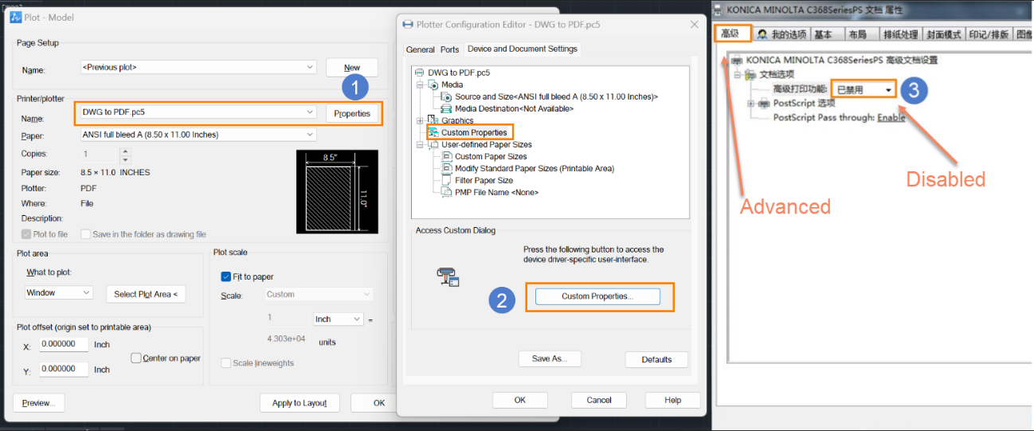
Task: Click the PostScript 选项 printer icon
Action: 765,103
